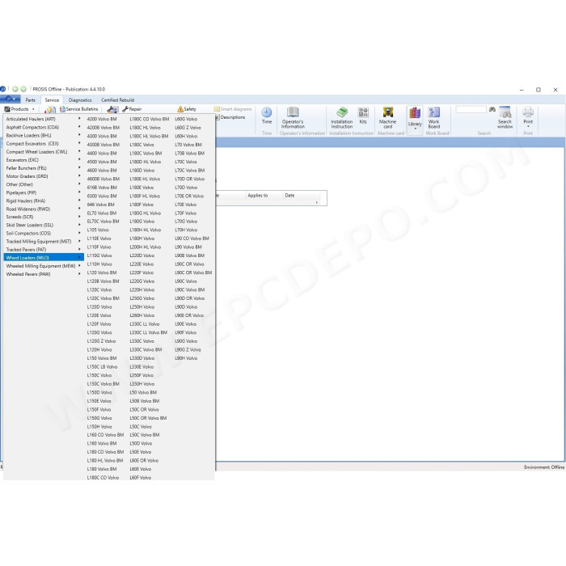Open Operator's Information book icon

[293, 112]
